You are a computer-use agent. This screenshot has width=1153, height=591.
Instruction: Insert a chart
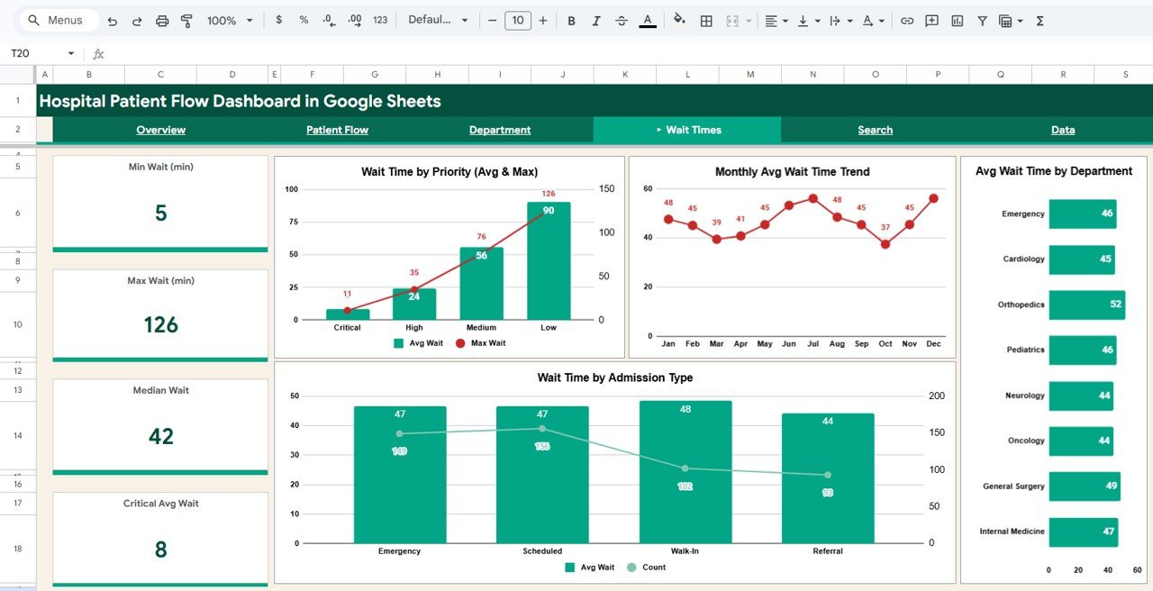tap(956, 20)
